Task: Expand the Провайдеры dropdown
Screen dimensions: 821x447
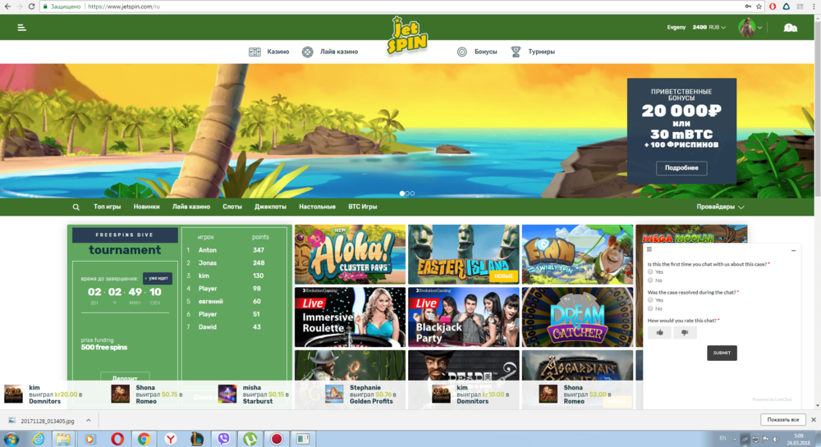Action: coord(720,207)
